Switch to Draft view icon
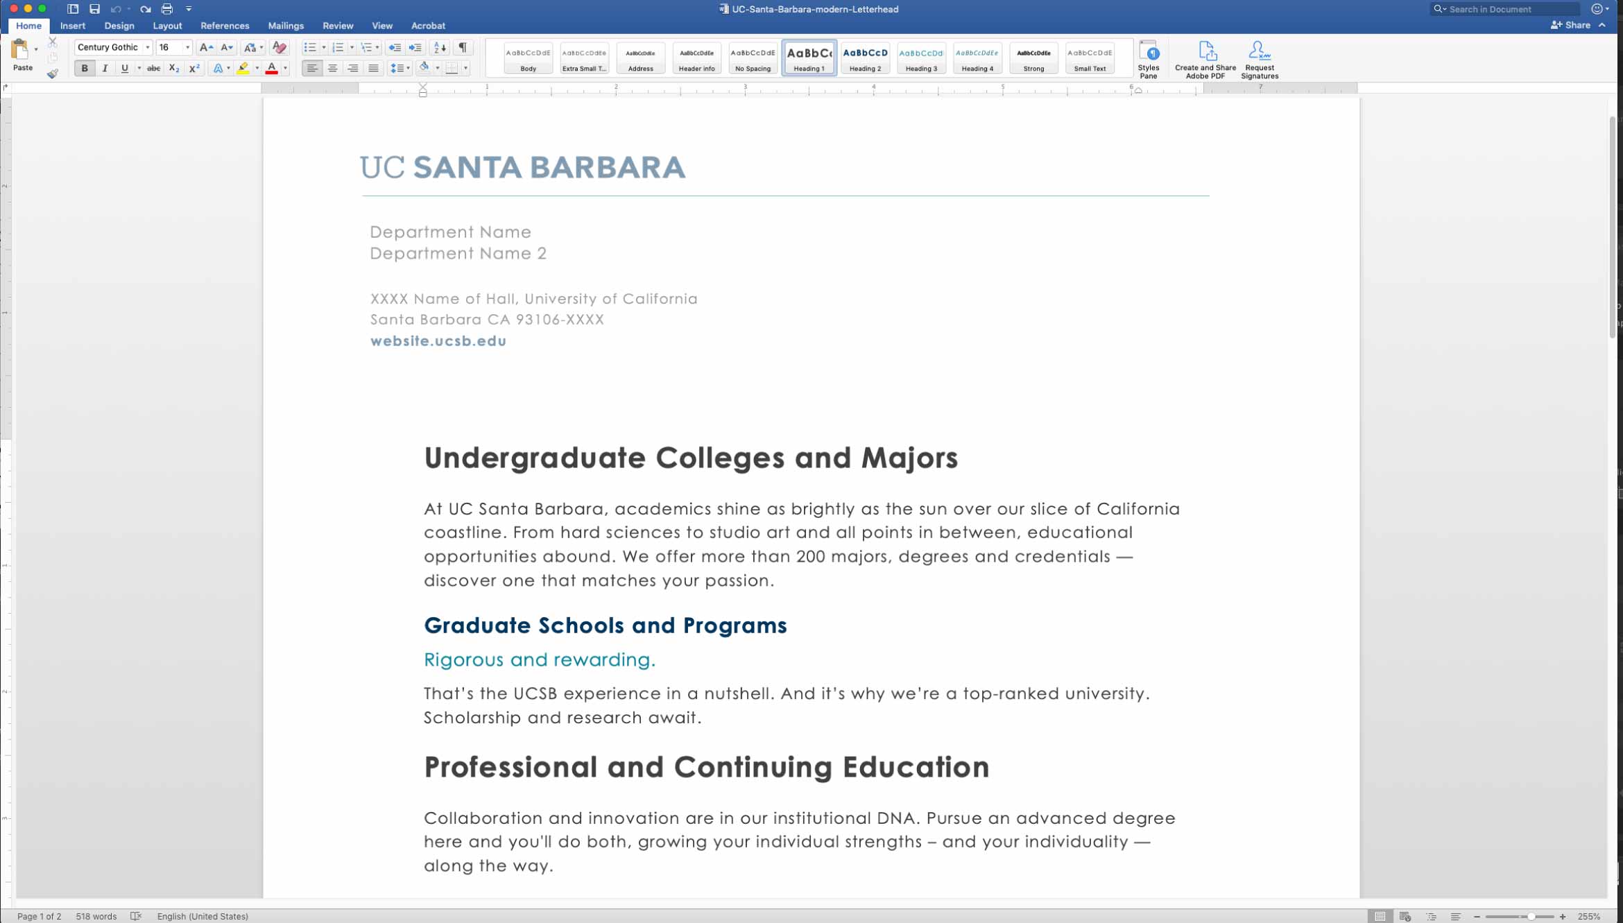 (1456, 916)
